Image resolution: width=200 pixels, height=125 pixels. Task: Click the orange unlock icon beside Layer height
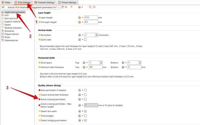tap(80, 17)
